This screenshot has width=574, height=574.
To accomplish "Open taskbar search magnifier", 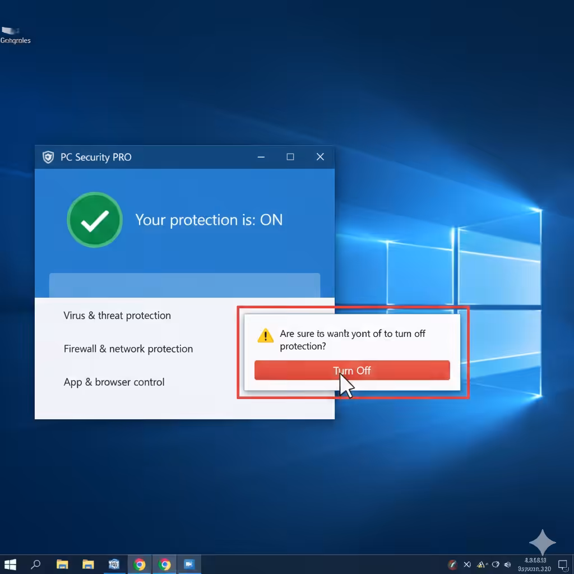I will click(35, 564).
